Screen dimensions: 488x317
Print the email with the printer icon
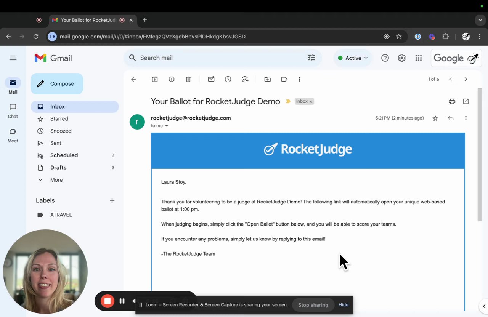tap(452, 101)
